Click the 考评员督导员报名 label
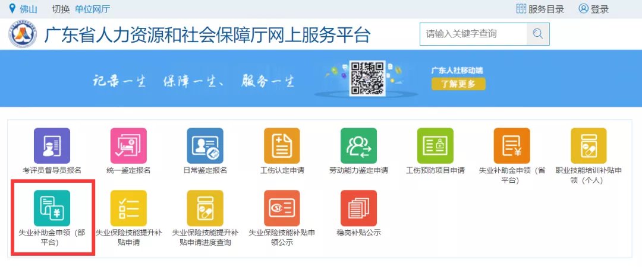This screenshot has width=642, height=267. pyautogui.click(x=52, y=170)
